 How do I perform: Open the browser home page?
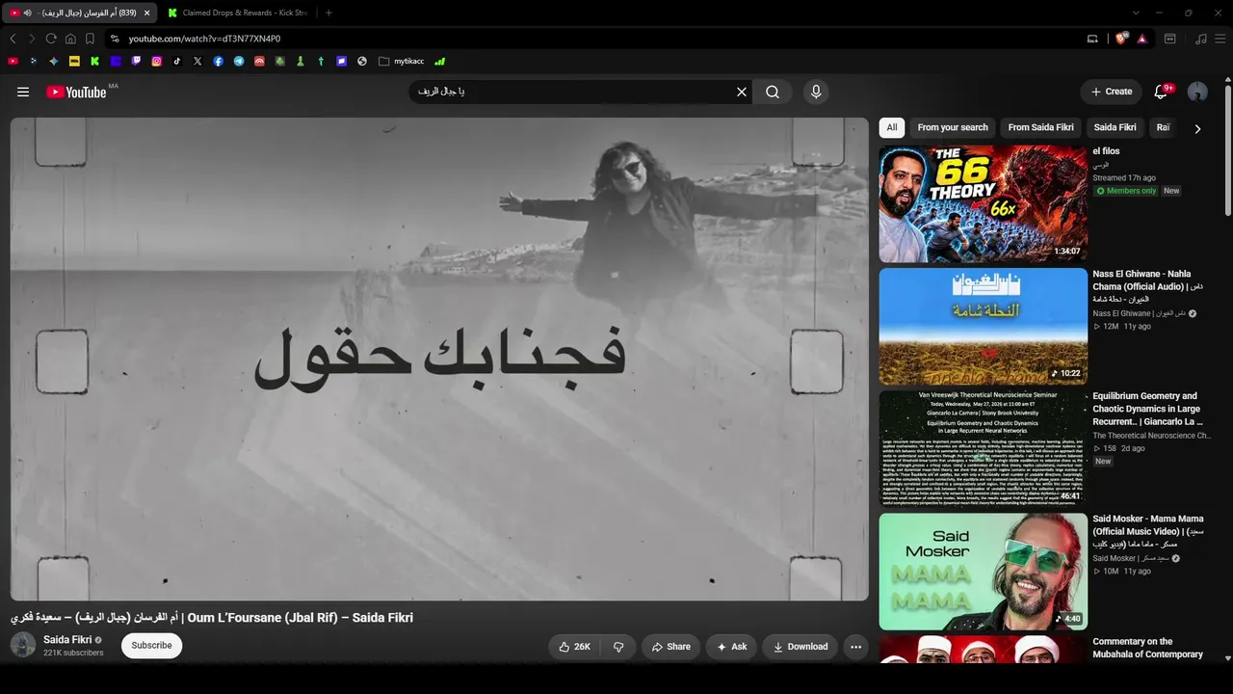pyautogui.click(x=70, y=39)
